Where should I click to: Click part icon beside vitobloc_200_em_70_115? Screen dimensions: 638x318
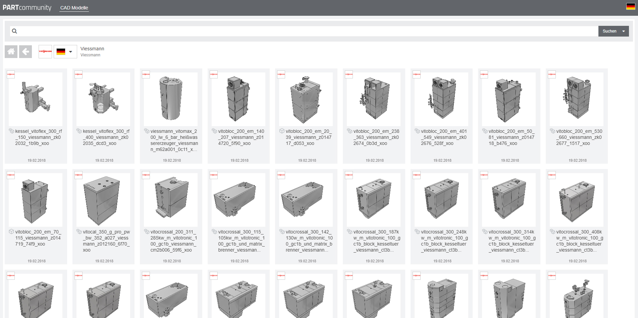coord(11,232)
